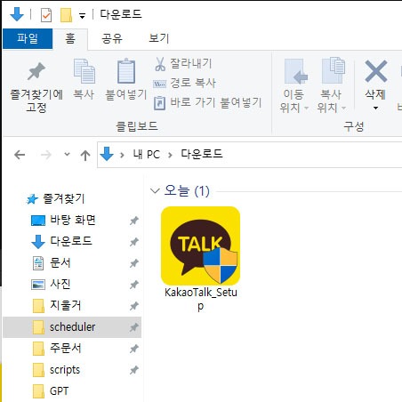
Task: Click the Forward navigation arrow
Action: (46, 155)
